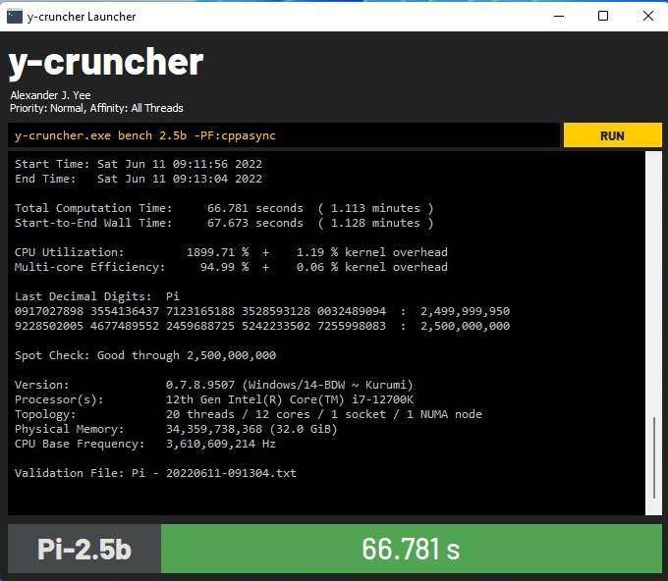Click the y-cruncher Launcher title bar icon

tap(15, 17)
